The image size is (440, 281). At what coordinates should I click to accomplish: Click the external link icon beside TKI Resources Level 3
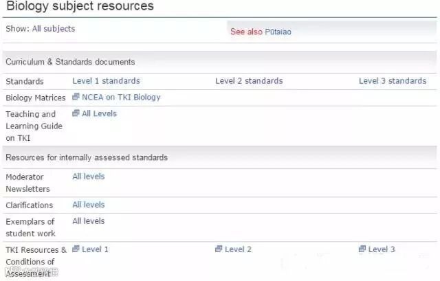pos(362,249)
